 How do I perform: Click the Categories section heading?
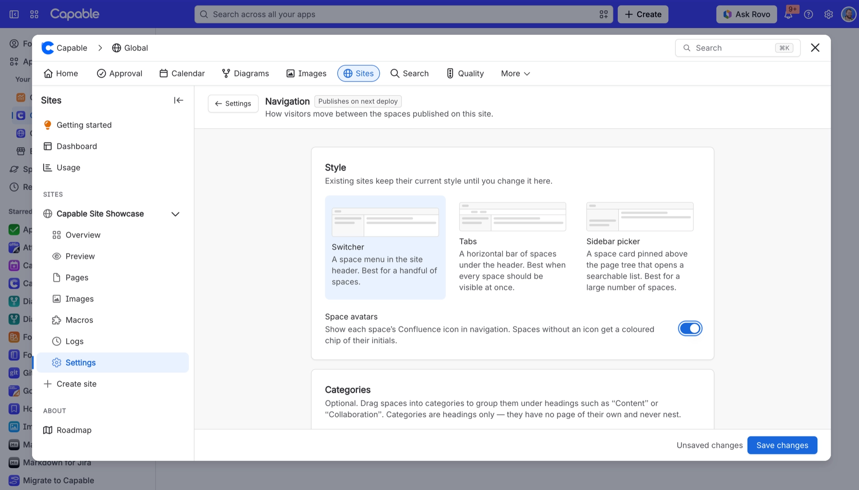coord(347,390)
